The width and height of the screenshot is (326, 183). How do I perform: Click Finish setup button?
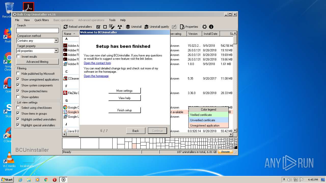[125, 110]
